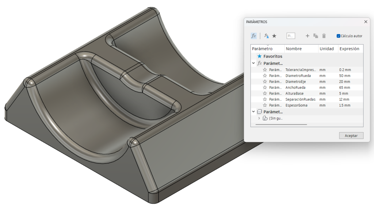Toggle the Cálculo automático checkbox

tap(339, 36)
